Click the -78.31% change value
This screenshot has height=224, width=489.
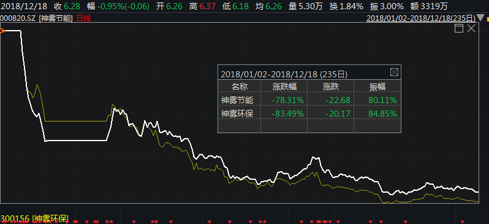[287, 100]
